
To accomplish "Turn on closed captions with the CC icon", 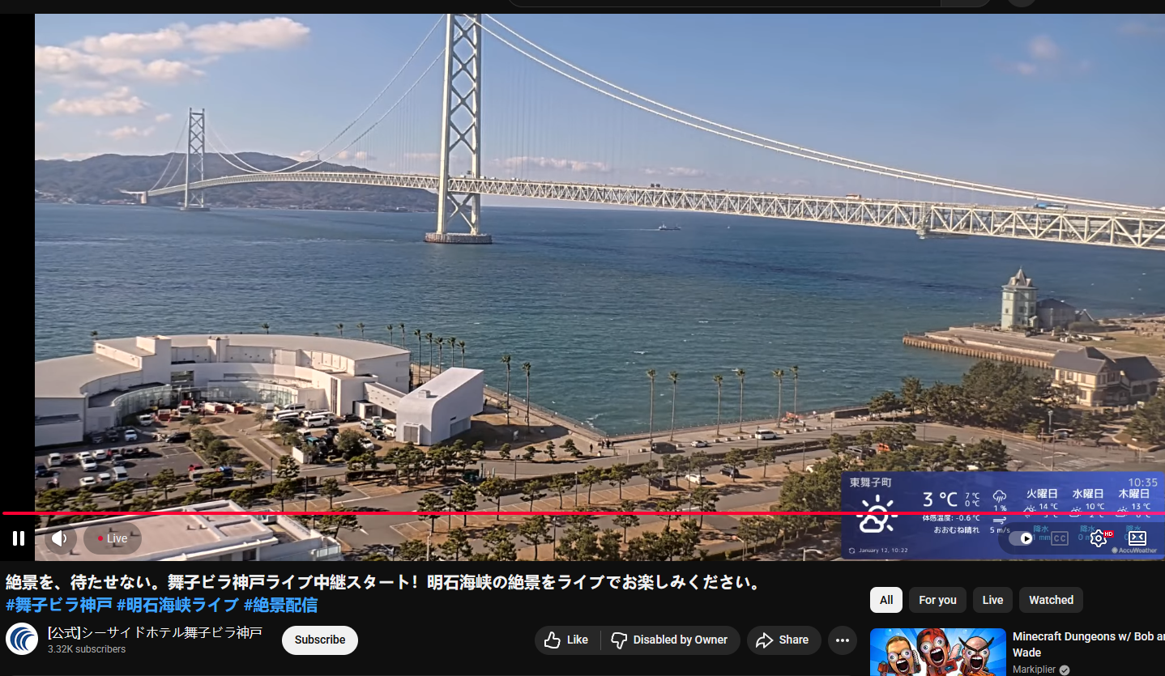I will [1059, 538].
